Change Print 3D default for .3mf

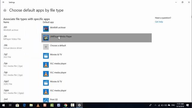click(97, 99)
